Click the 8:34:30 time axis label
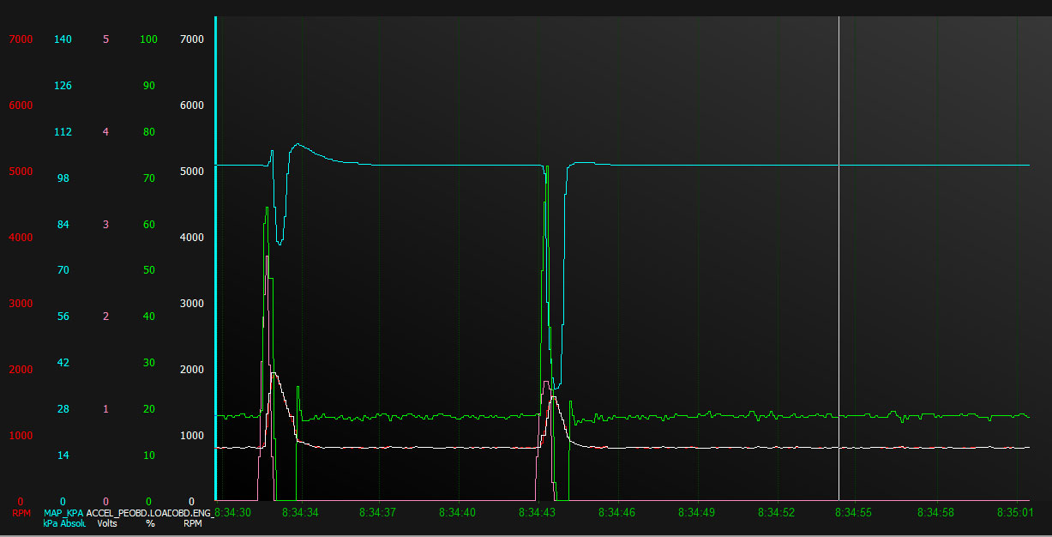 point(231,512)
